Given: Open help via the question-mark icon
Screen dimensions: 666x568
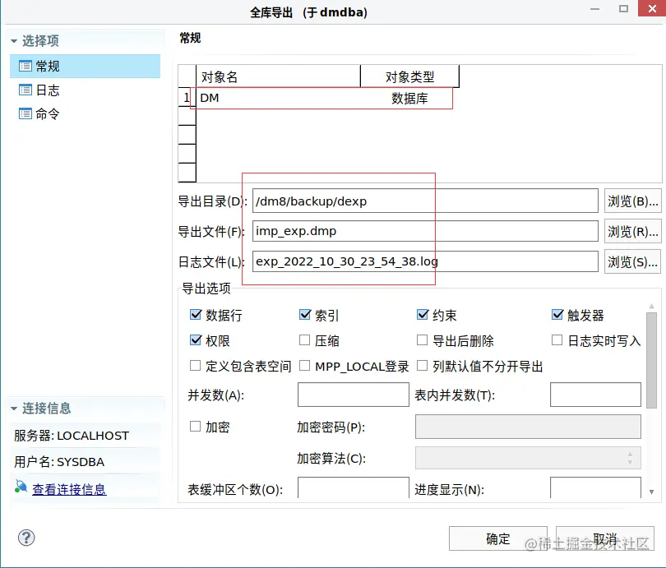Looking at the screenshot, I should (x=26, y=538).
